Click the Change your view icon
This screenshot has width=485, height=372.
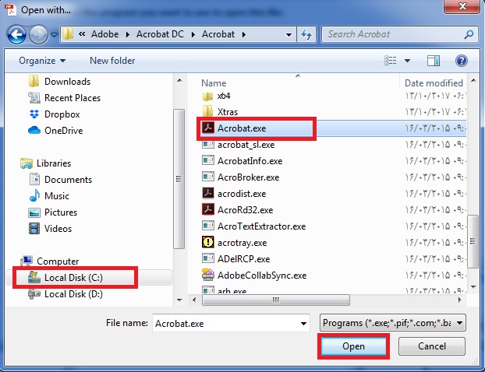point(391,61)
